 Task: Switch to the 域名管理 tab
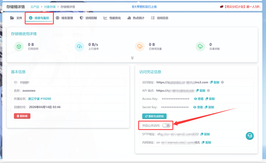64,18
